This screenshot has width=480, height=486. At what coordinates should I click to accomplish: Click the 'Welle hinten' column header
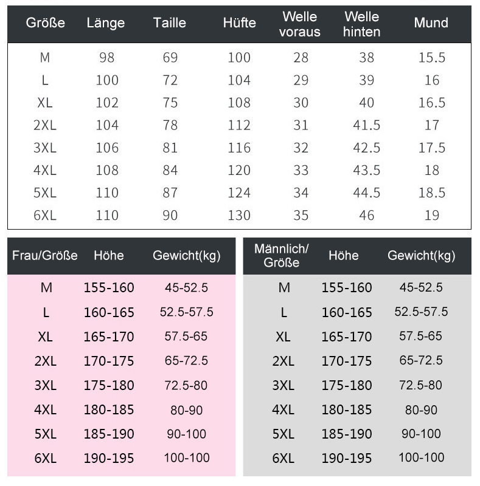pyautogui.click(x=361, y=24)
